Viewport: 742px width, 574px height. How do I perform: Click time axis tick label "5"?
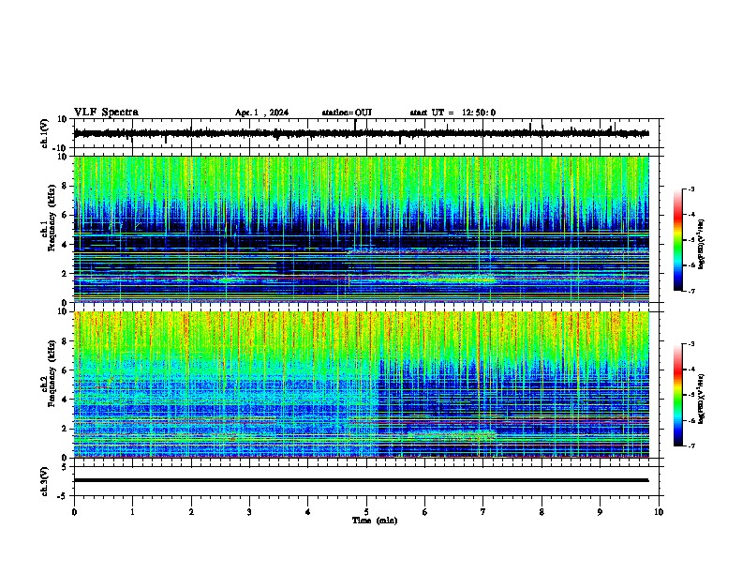[366, 512]
